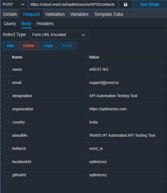Switch to the Validation tab
167x193 pixels.
coord(55,14)
